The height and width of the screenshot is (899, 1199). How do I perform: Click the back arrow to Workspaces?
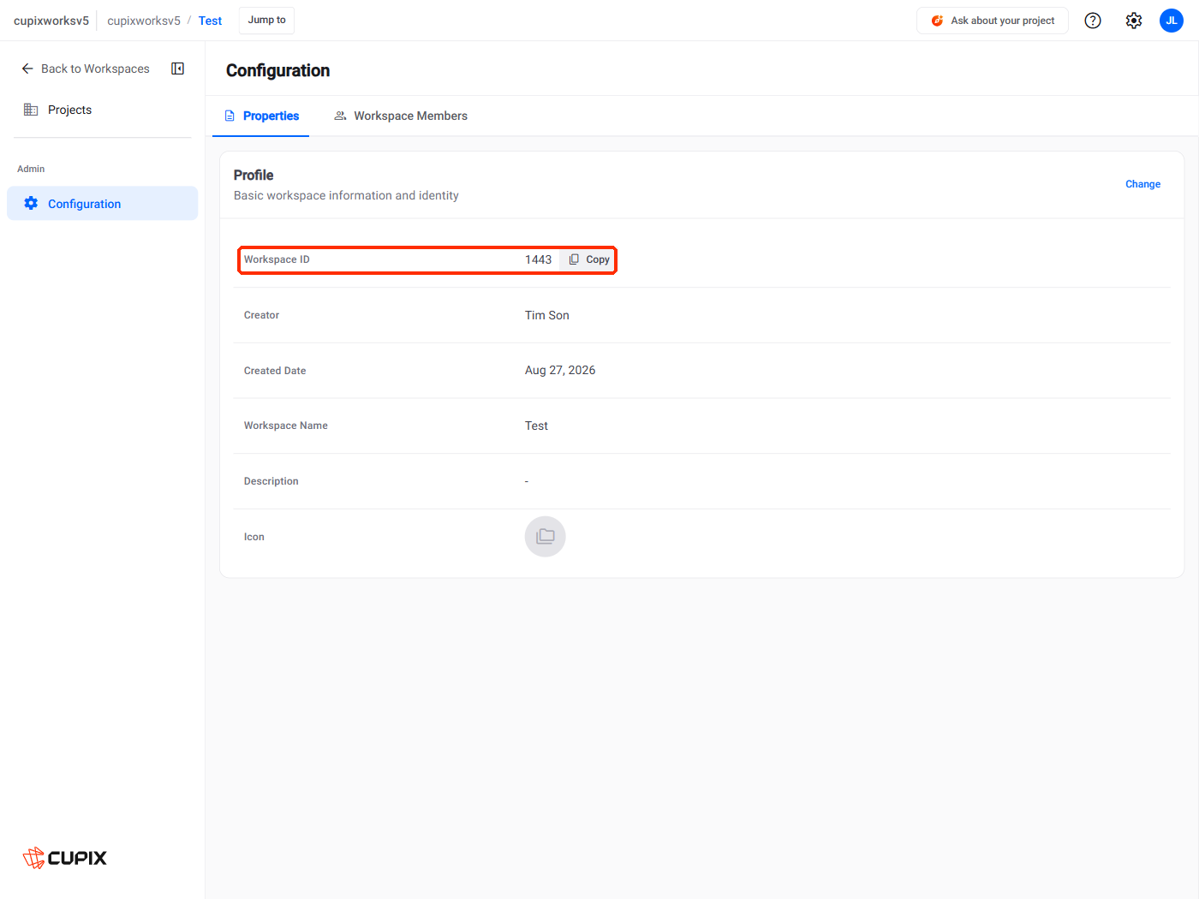27,68
